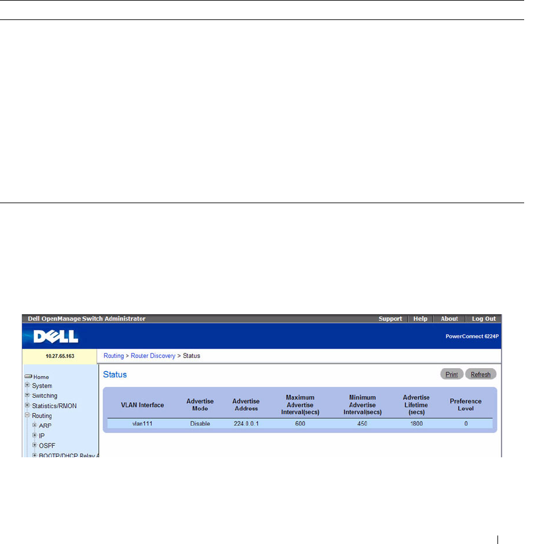
Task: Click the Dell logo
Action: coord(56,337)
